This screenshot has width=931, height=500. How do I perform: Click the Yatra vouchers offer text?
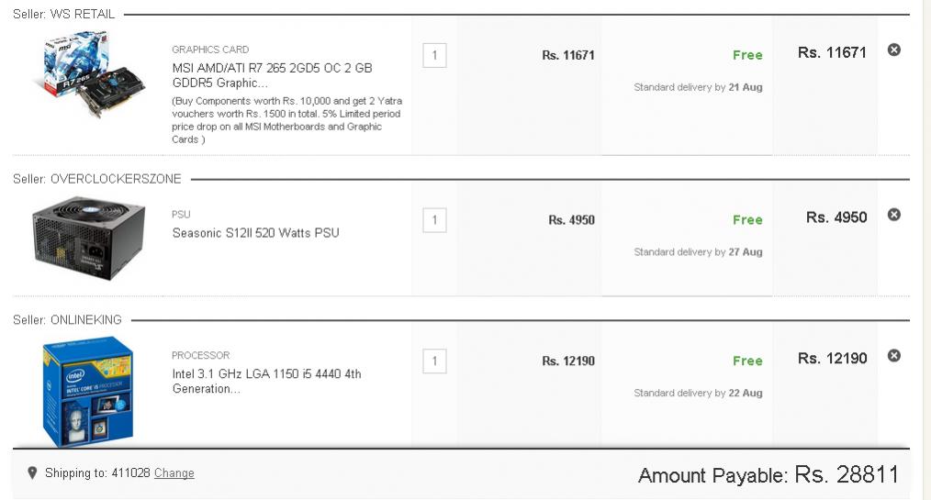click(287, 120)
